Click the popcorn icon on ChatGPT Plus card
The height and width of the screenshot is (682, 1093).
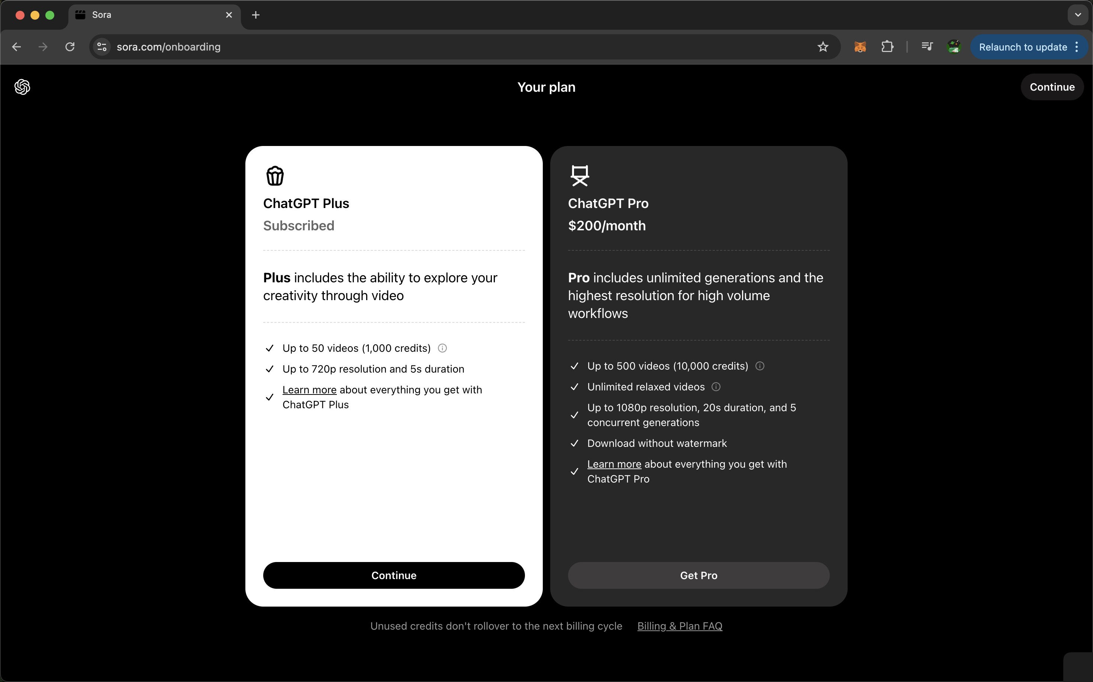click(275, 176)
